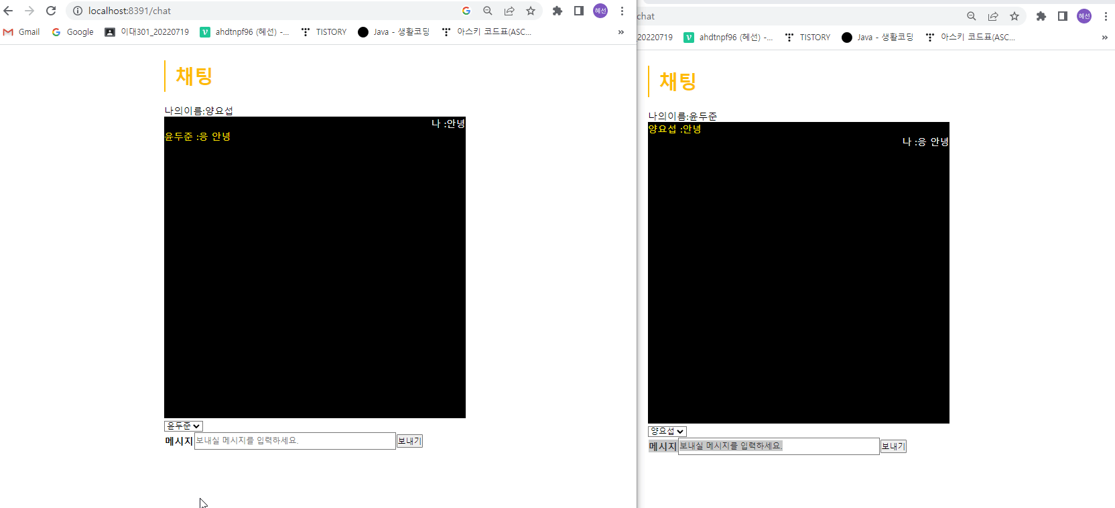
Task: Show more bookmarks in left window
Action: point(621,32)
